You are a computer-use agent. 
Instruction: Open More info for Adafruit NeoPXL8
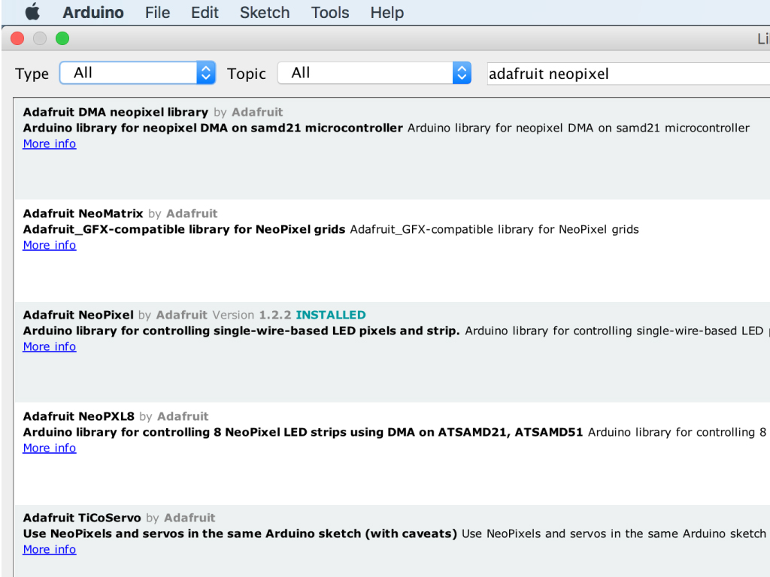pyautogui.click(x=50, y=449)
